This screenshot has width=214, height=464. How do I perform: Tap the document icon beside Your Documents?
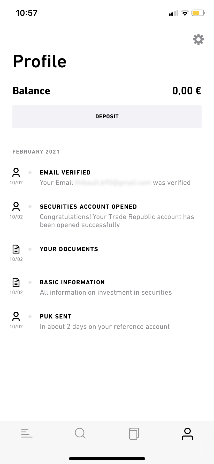point(16,249)
